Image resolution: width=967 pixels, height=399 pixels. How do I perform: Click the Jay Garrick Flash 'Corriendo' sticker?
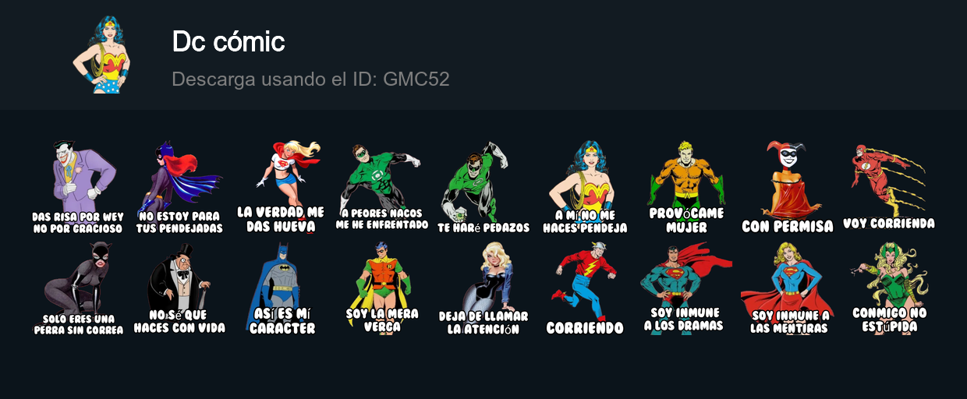585,289
